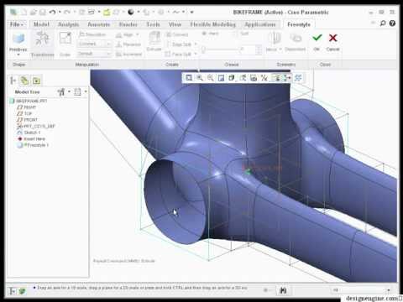The width and height of the screenshot is (403, 302).
Task: Click the Connect button in Create group
Action: pyautogui.click(x=177, y=34)
